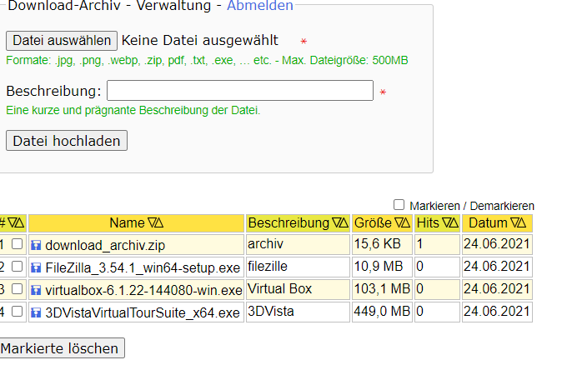Click the download icon next to FileZilla setup
The image size is (562, 370).
[36, 267]
